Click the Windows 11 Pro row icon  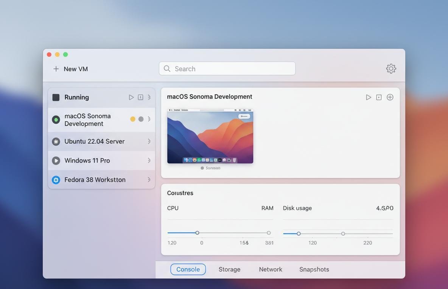point(56,160)
